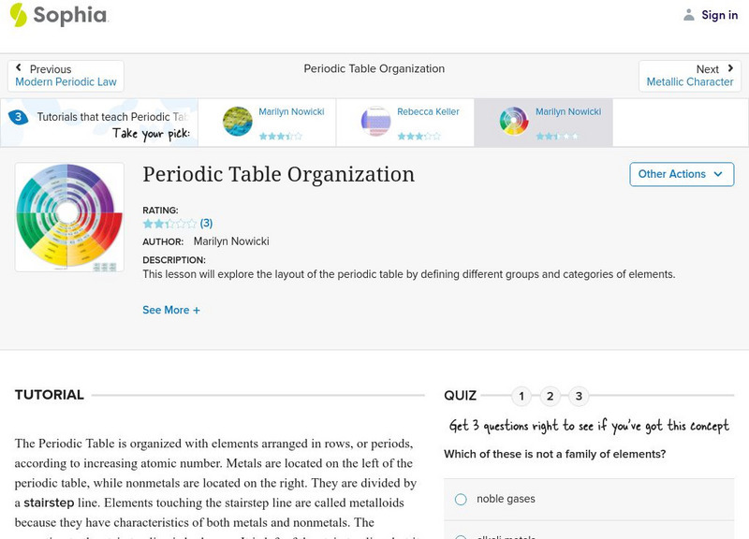Viewport: 749px width, 539px height.
Task: Jump to quiz question 2
Action: pos(551,396)
